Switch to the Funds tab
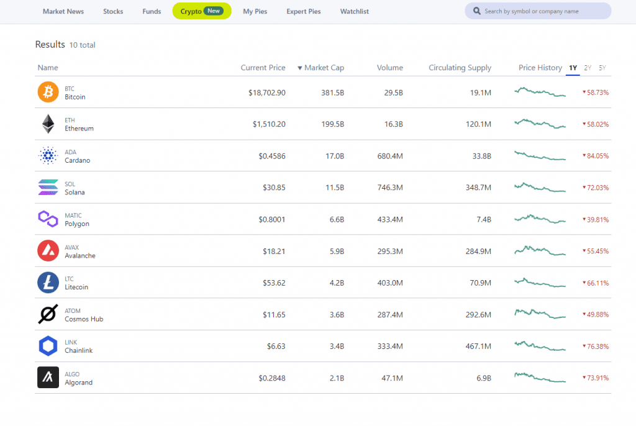636x426 pixels. [152, 11]
